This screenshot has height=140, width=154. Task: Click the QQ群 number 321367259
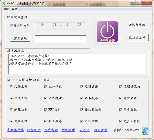tap(132, 130)
